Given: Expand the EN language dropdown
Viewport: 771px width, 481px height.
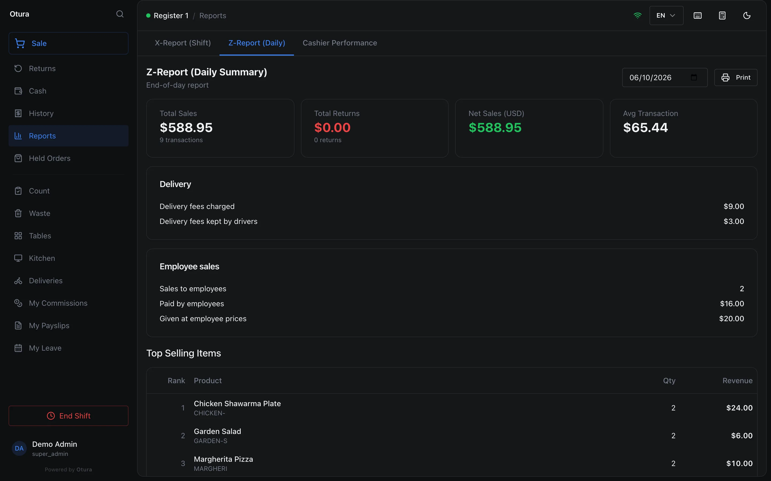Looking at the screenshot, I should pyautogui.click(x=666, y=15).
